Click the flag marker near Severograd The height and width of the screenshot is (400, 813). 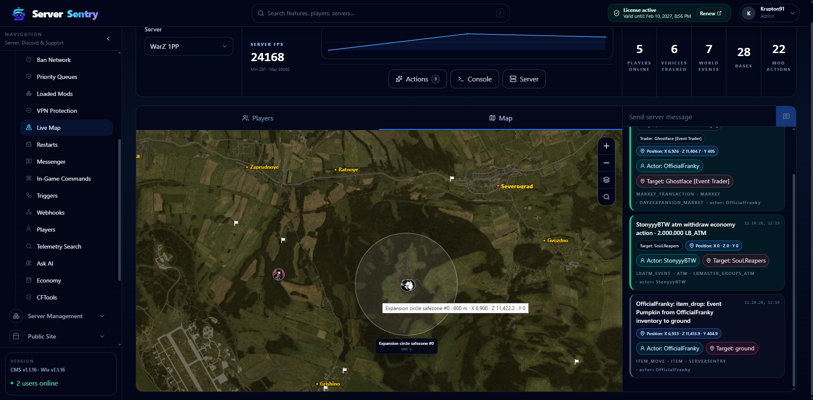coord(452,179)
